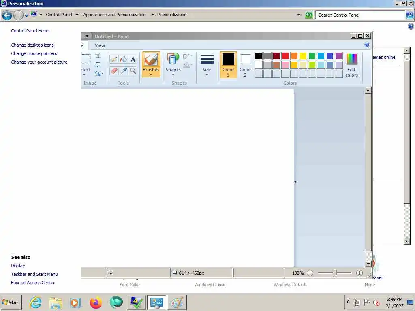Click Paint canvas vertical scrollbar down arrow
This screenshot has width=415, height=311.
[368, 264]
